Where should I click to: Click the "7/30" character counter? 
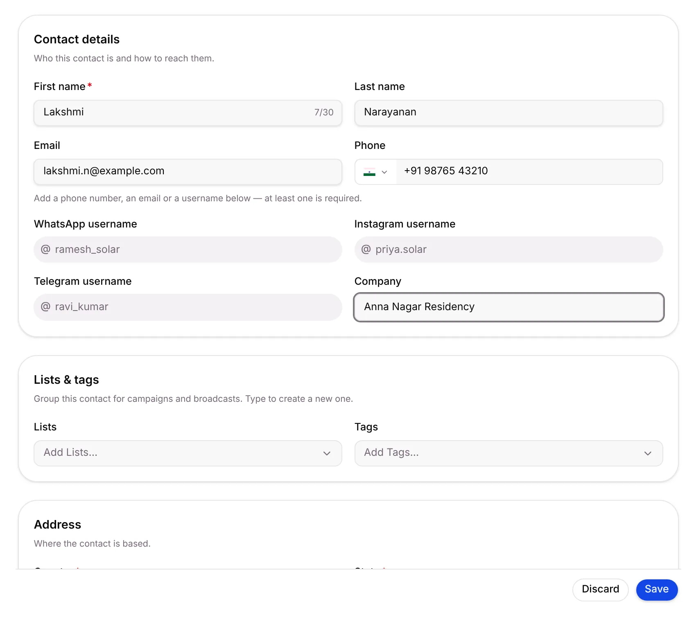coord(324,113)
